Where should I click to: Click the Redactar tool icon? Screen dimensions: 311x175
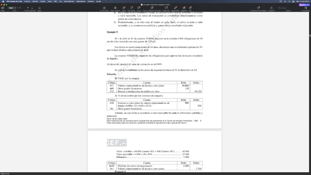(x=183, y=8)
